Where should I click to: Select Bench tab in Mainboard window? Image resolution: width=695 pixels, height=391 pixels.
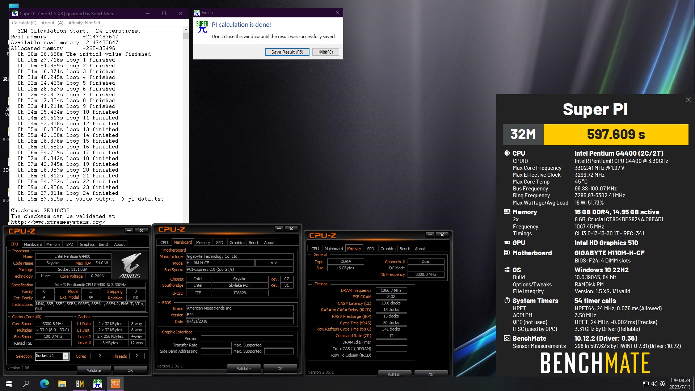254,243
